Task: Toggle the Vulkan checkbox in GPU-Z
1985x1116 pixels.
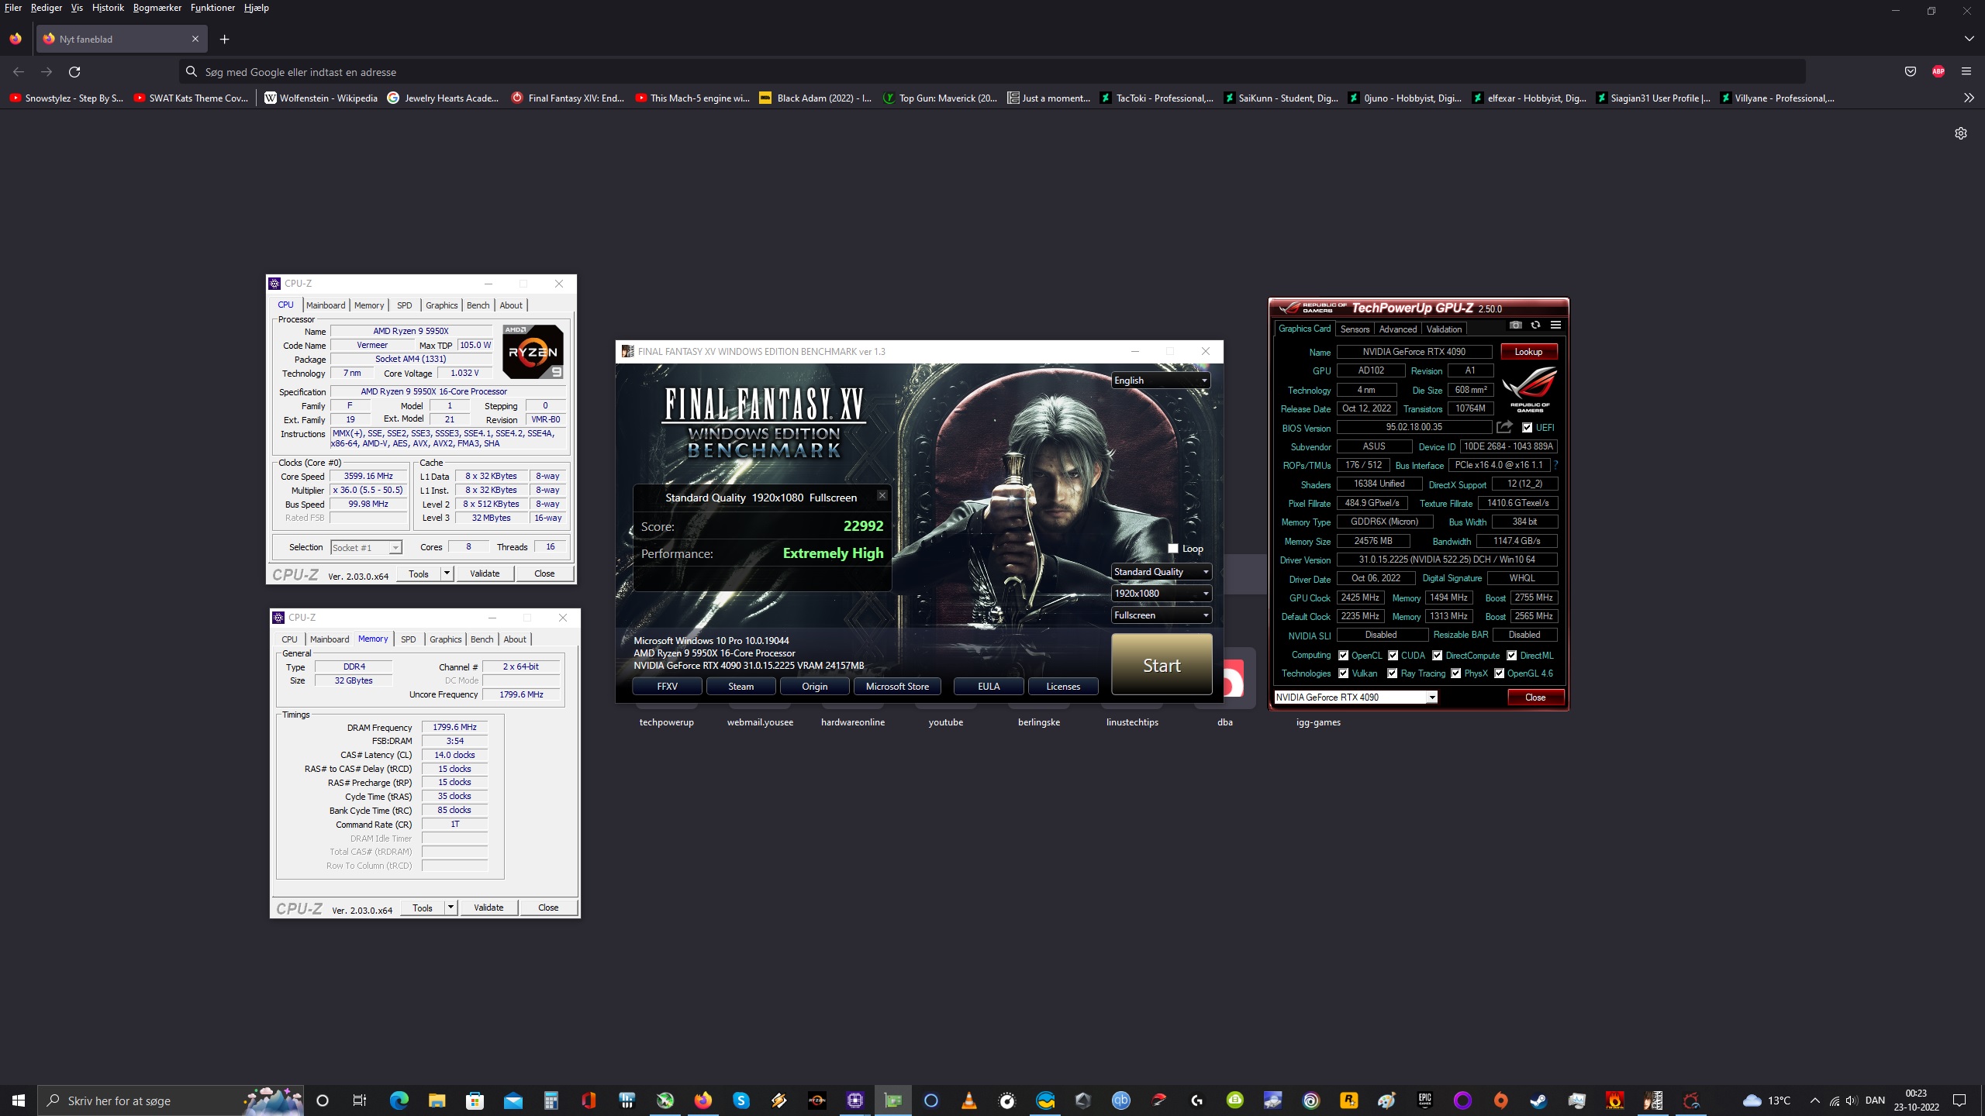Action: (1343, 673)
